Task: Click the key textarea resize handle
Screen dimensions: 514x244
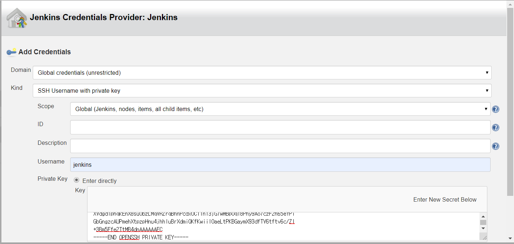Action: click(484, 237)
